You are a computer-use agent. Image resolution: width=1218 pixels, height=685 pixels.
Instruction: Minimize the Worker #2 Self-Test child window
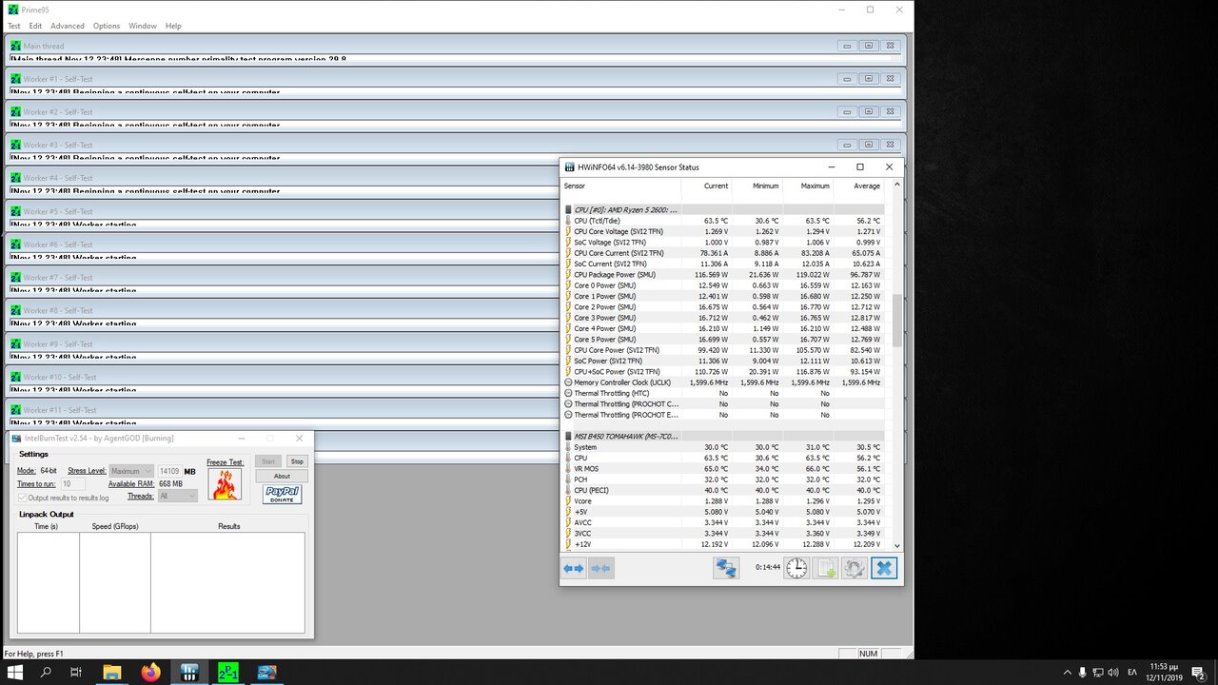coord(847,111)
